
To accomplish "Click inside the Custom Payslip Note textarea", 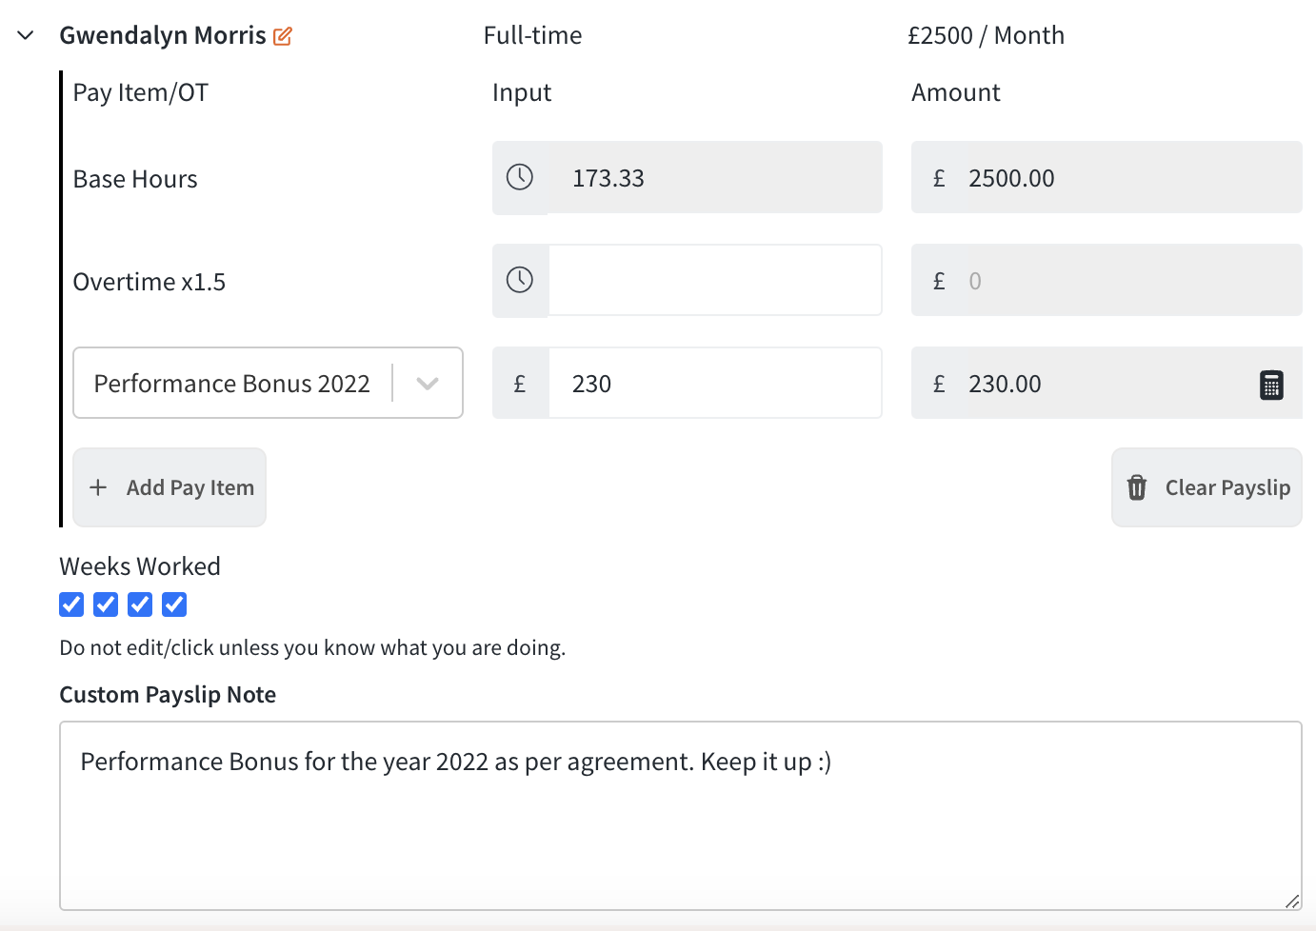I will tap(681, 816).
